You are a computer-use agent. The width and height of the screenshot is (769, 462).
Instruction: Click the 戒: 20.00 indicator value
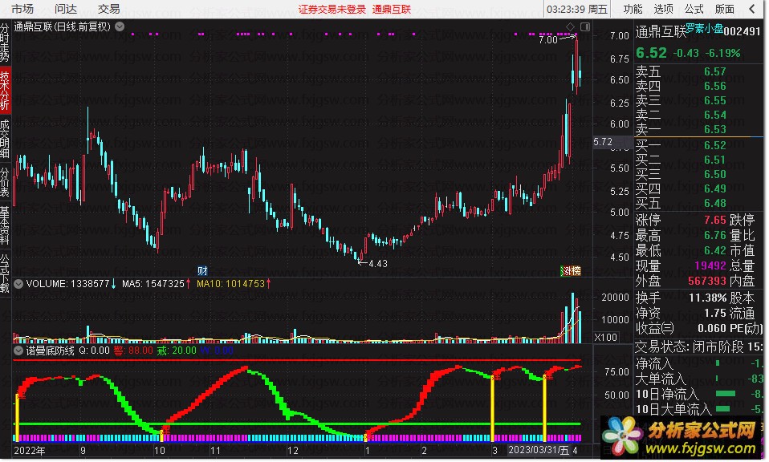pyautogui.click(x=177, y=351)
